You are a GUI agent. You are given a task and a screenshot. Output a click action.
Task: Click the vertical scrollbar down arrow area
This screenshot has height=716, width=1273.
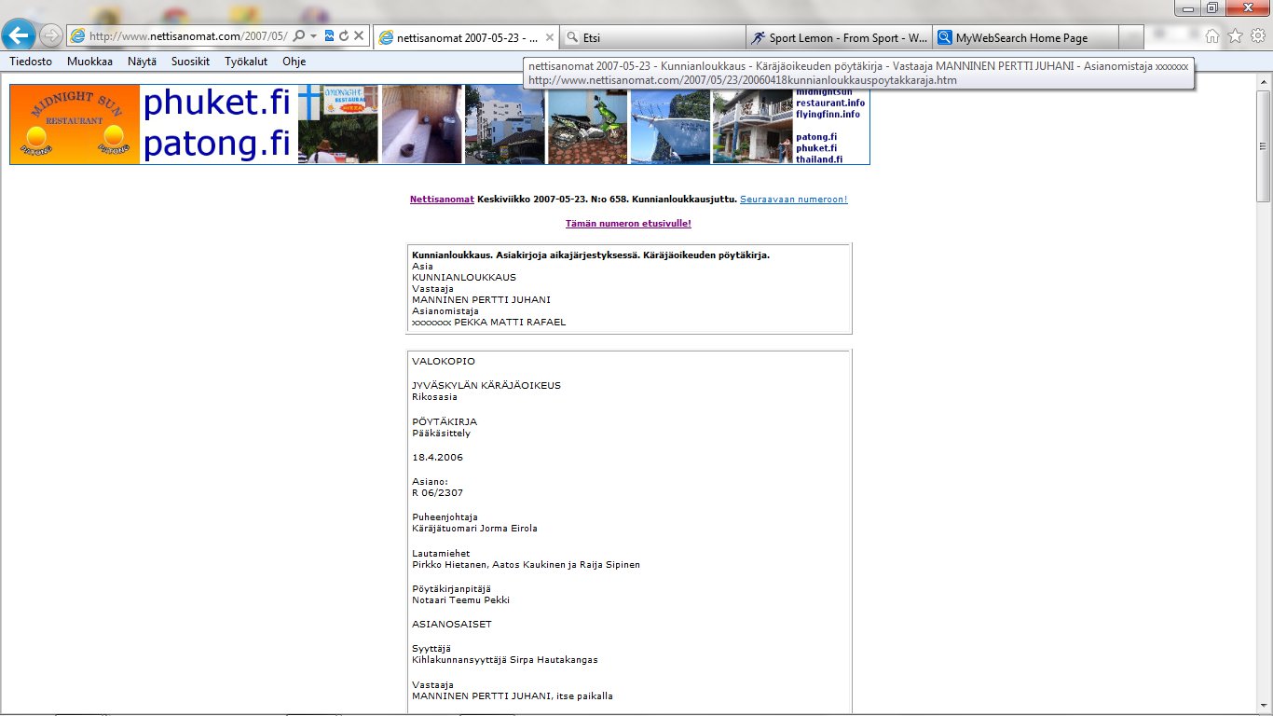click(1264, 709)
